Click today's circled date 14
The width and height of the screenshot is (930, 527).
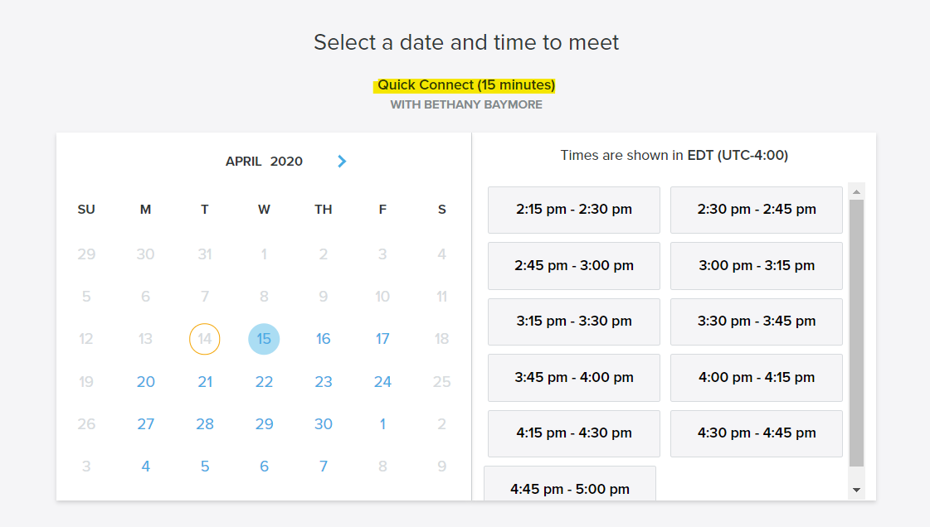coord(205,339)
